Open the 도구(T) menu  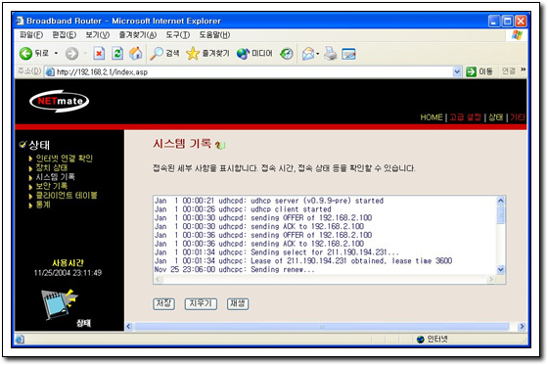click(x=177, y=35)
